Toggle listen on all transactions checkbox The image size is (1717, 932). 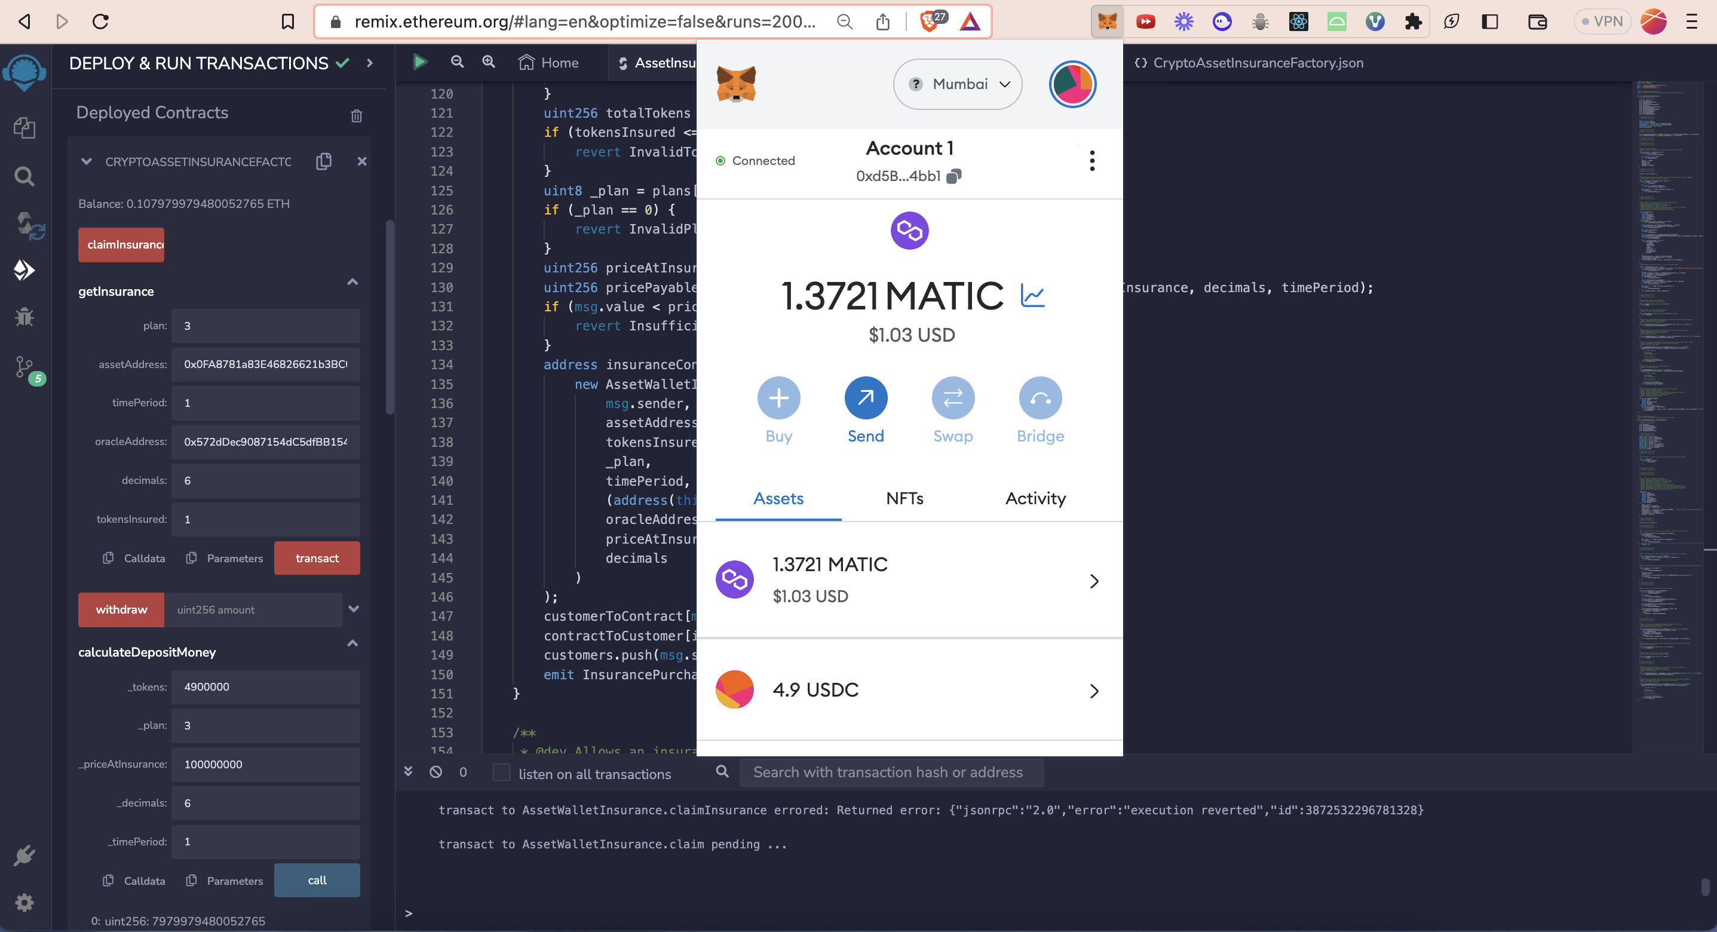(501, 772)
